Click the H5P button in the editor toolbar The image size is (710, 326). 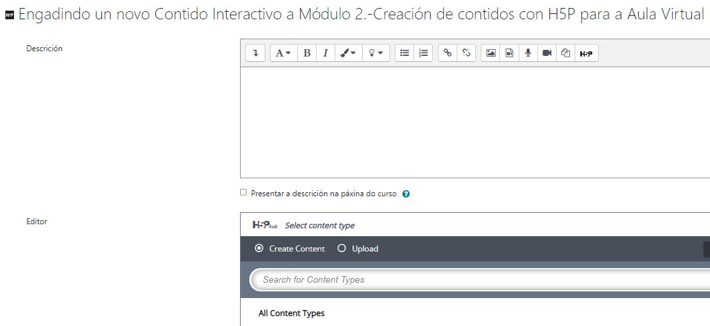click(x=585, y=53)
